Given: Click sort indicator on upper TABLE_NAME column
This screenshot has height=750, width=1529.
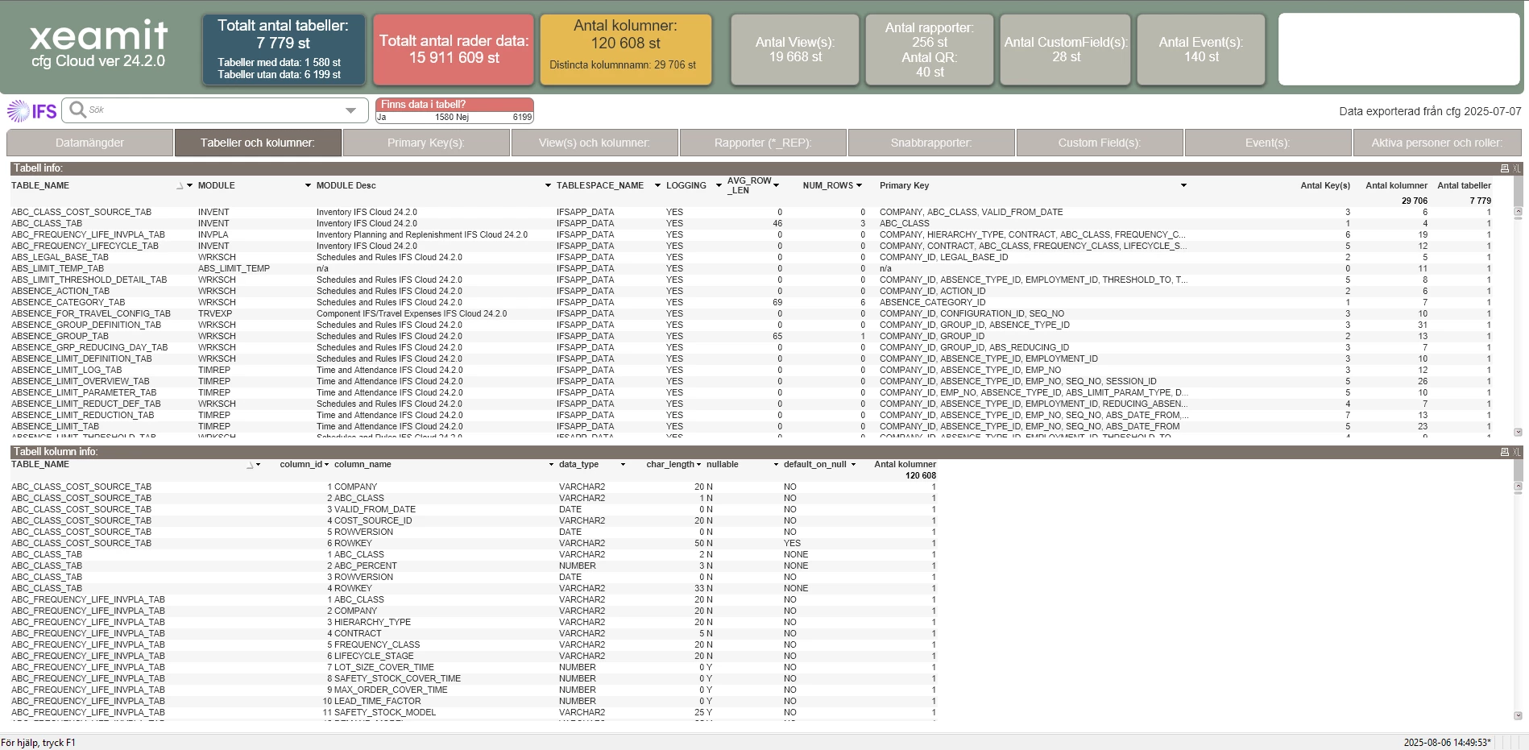Looking at the screenshot, I should pyautogui.click(x=180, y=186).
